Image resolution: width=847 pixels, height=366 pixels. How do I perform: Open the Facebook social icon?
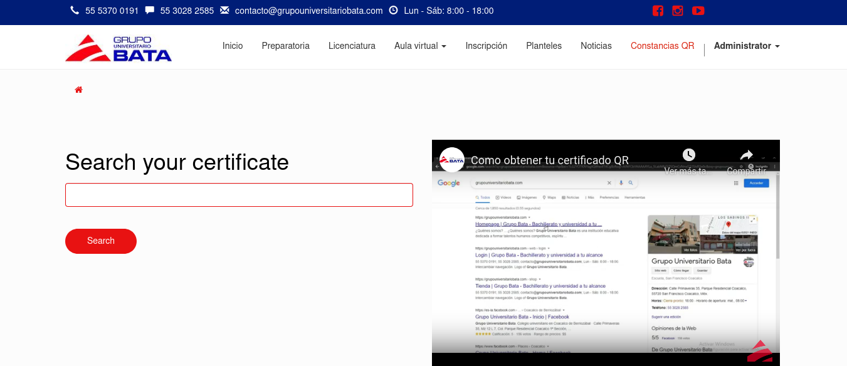click(658, 11)
